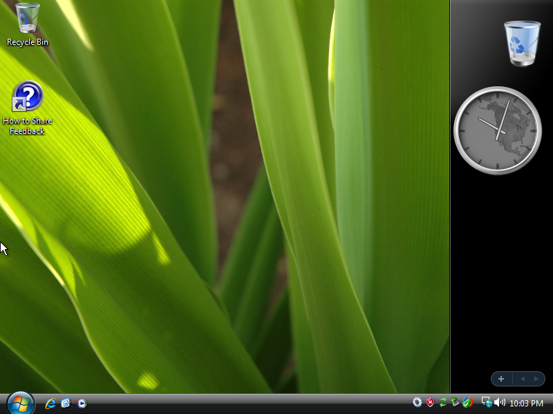
Task: Go to the next sidebar gadget page
Action: pyautogui.click(x=536, y=379)
